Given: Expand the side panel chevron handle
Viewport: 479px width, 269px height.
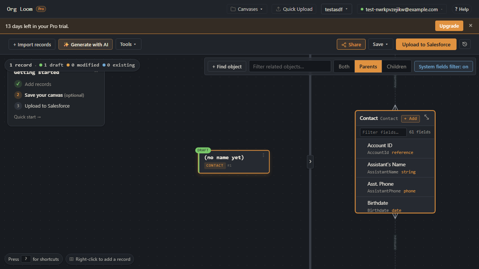Looking at the screenshot, I should click(310, 161).
